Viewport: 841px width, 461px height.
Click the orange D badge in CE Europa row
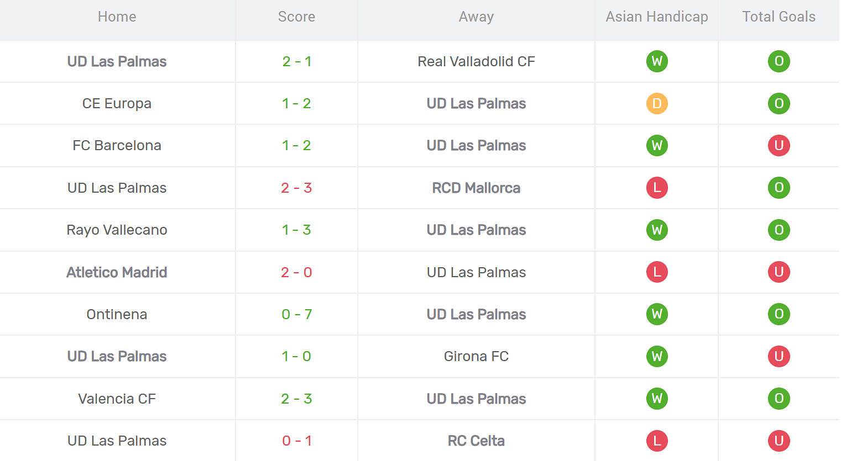(x=657, y=103)
